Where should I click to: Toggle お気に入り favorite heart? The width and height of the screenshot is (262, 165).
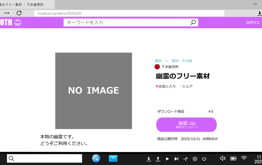157,86
